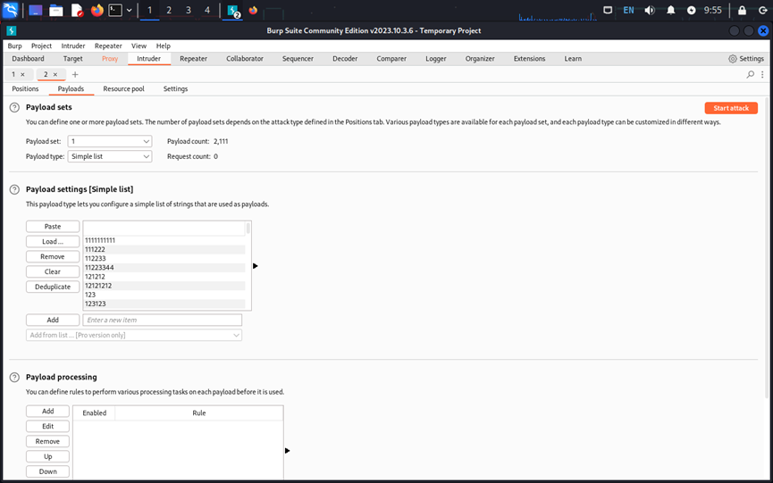
Task: Switch to the Positions sub-tab
Action: (25, 88)
